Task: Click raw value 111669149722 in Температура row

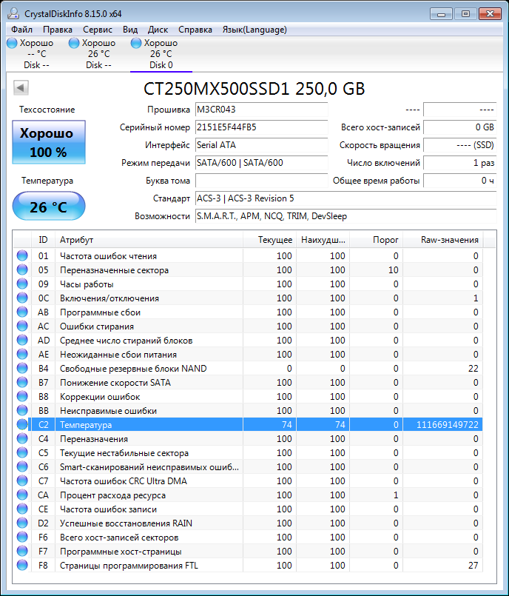Action: (x=447, y=424)
